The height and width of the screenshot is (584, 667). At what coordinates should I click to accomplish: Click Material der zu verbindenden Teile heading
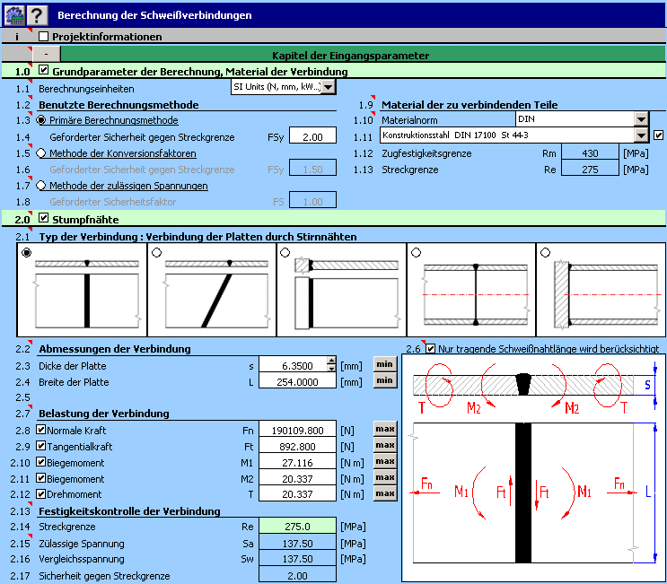pyautogui.click(x=470, y=105)
